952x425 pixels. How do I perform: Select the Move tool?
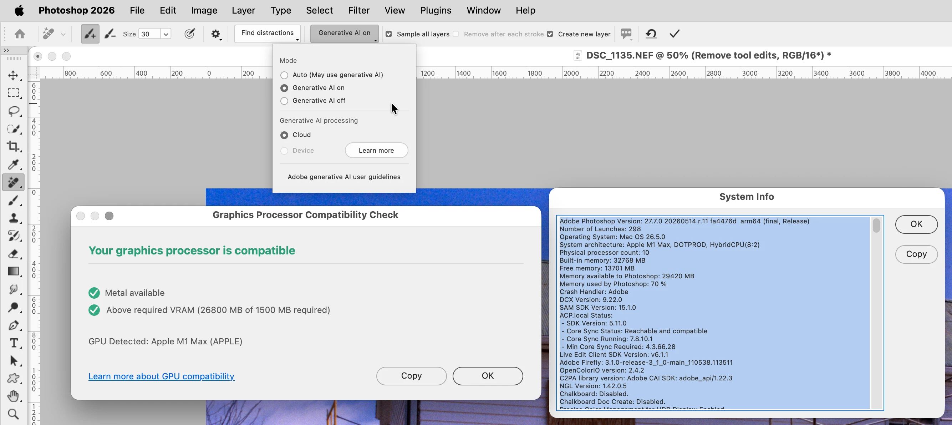click(13, 75)
